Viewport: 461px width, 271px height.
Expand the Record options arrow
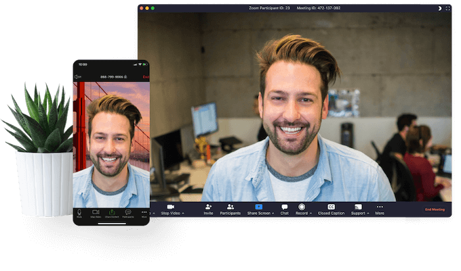310,213
